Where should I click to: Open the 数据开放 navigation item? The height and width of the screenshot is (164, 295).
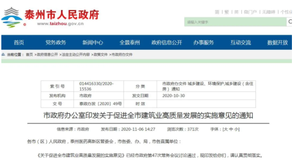[278, 43]
